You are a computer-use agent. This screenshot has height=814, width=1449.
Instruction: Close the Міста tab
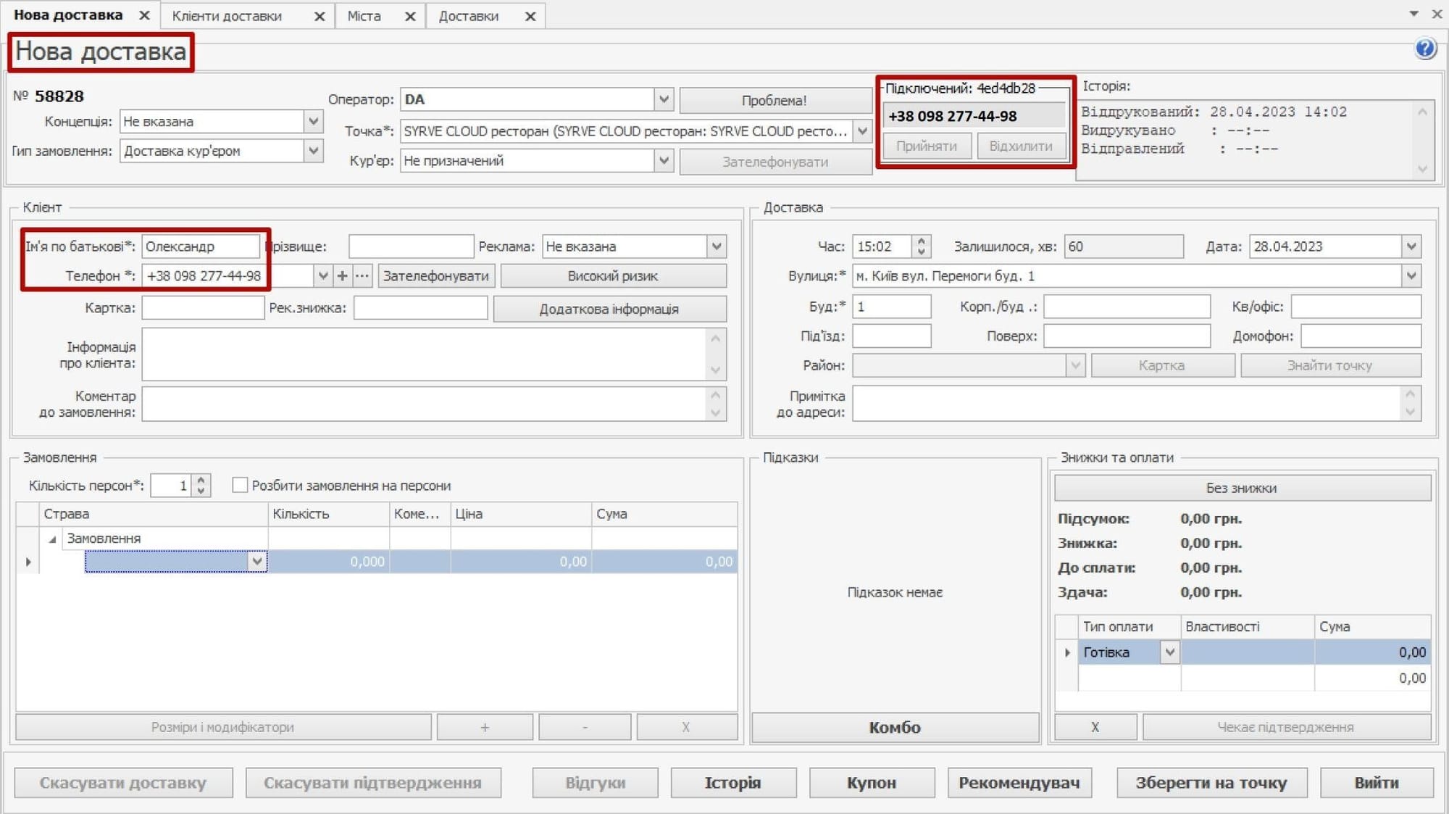coord(410,16)
